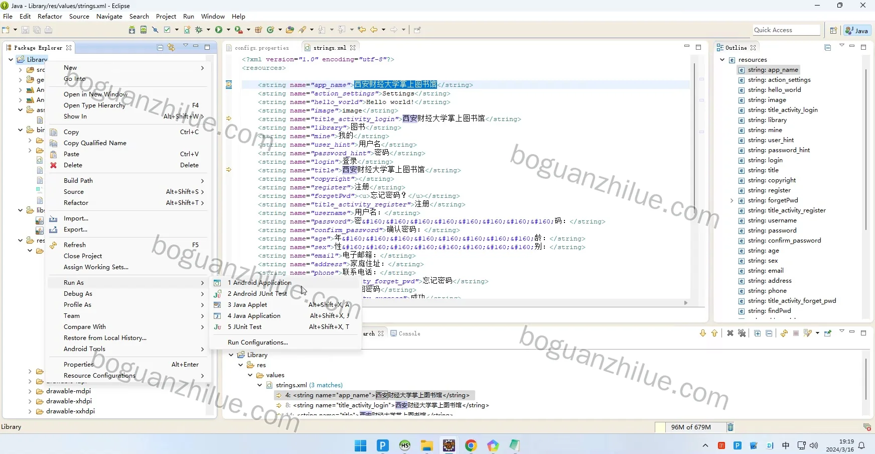Open the Android SDK Manager toolbar icon
The image size is (875, 454).
click(131, 30)
